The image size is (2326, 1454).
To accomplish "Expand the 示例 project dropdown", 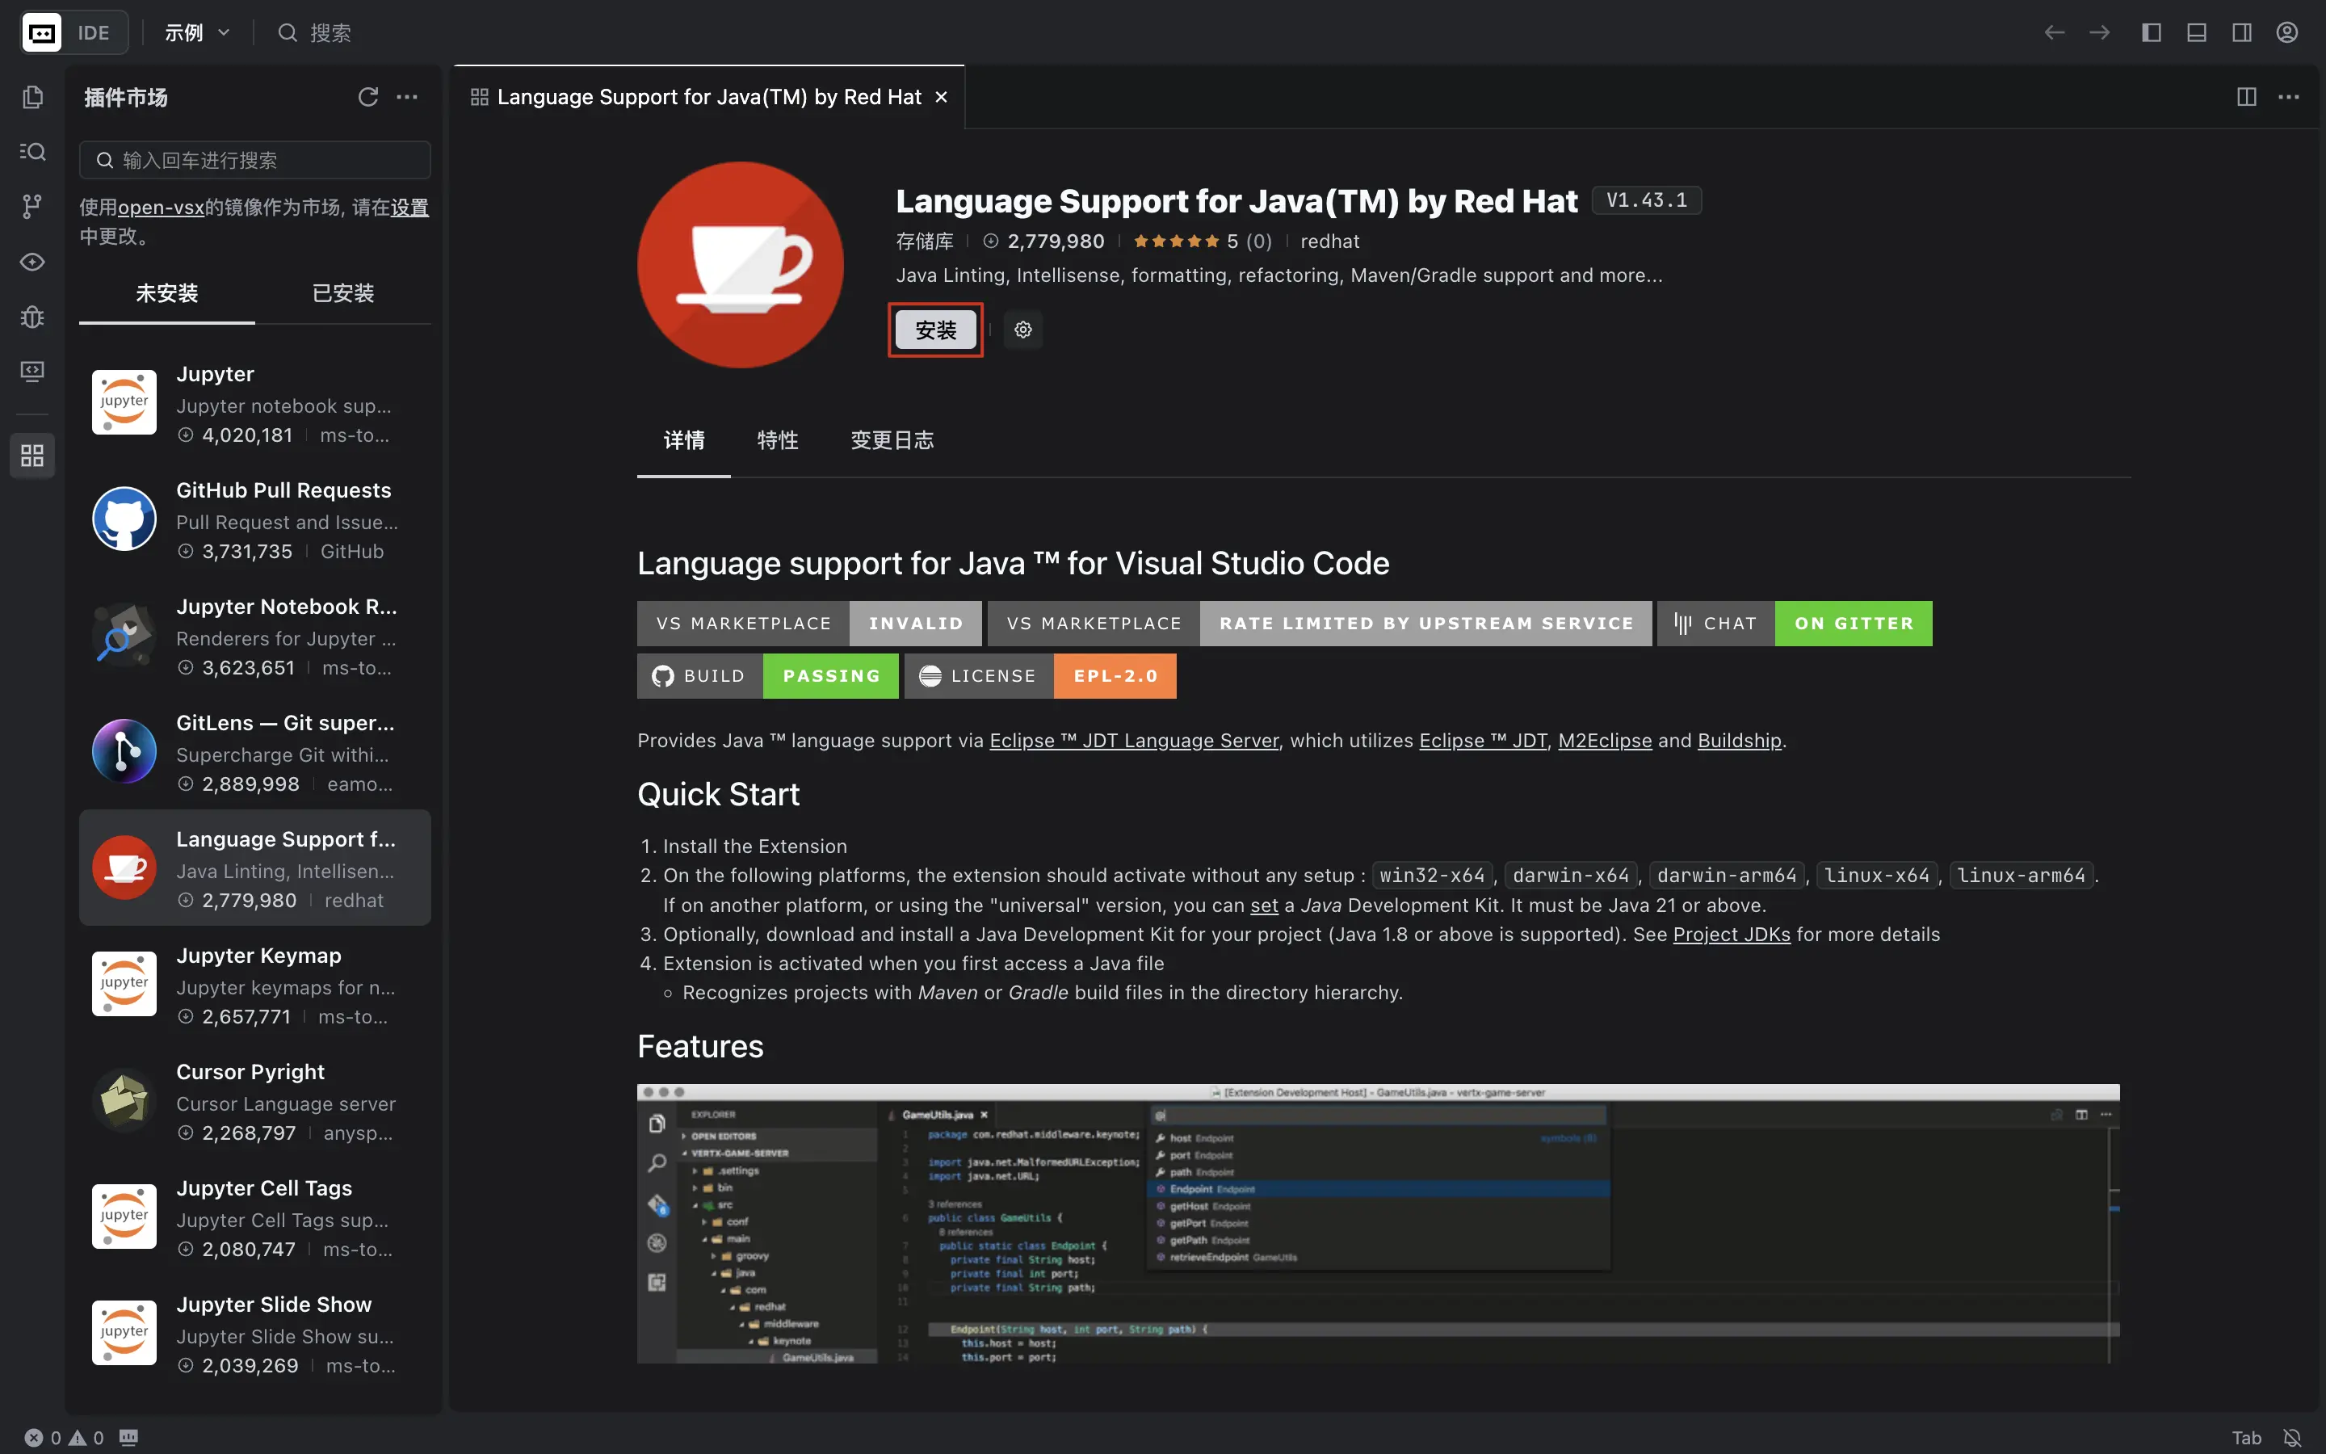I will [x=197, y=32].
